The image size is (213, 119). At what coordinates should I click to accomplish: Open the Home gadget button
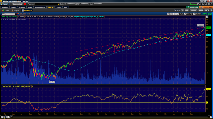pos(4,4)
